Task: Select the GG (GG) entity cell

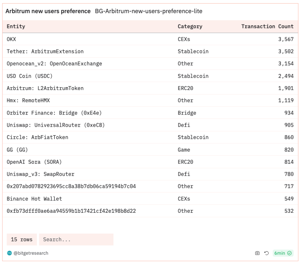Action: tap(17, 150)
